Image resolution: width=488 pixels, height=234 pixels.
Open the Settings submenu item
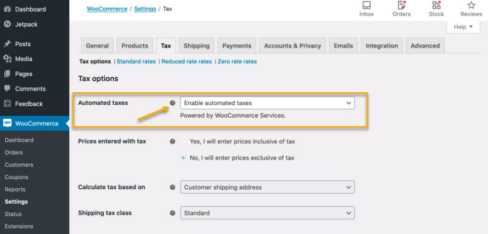pos(16,202)
